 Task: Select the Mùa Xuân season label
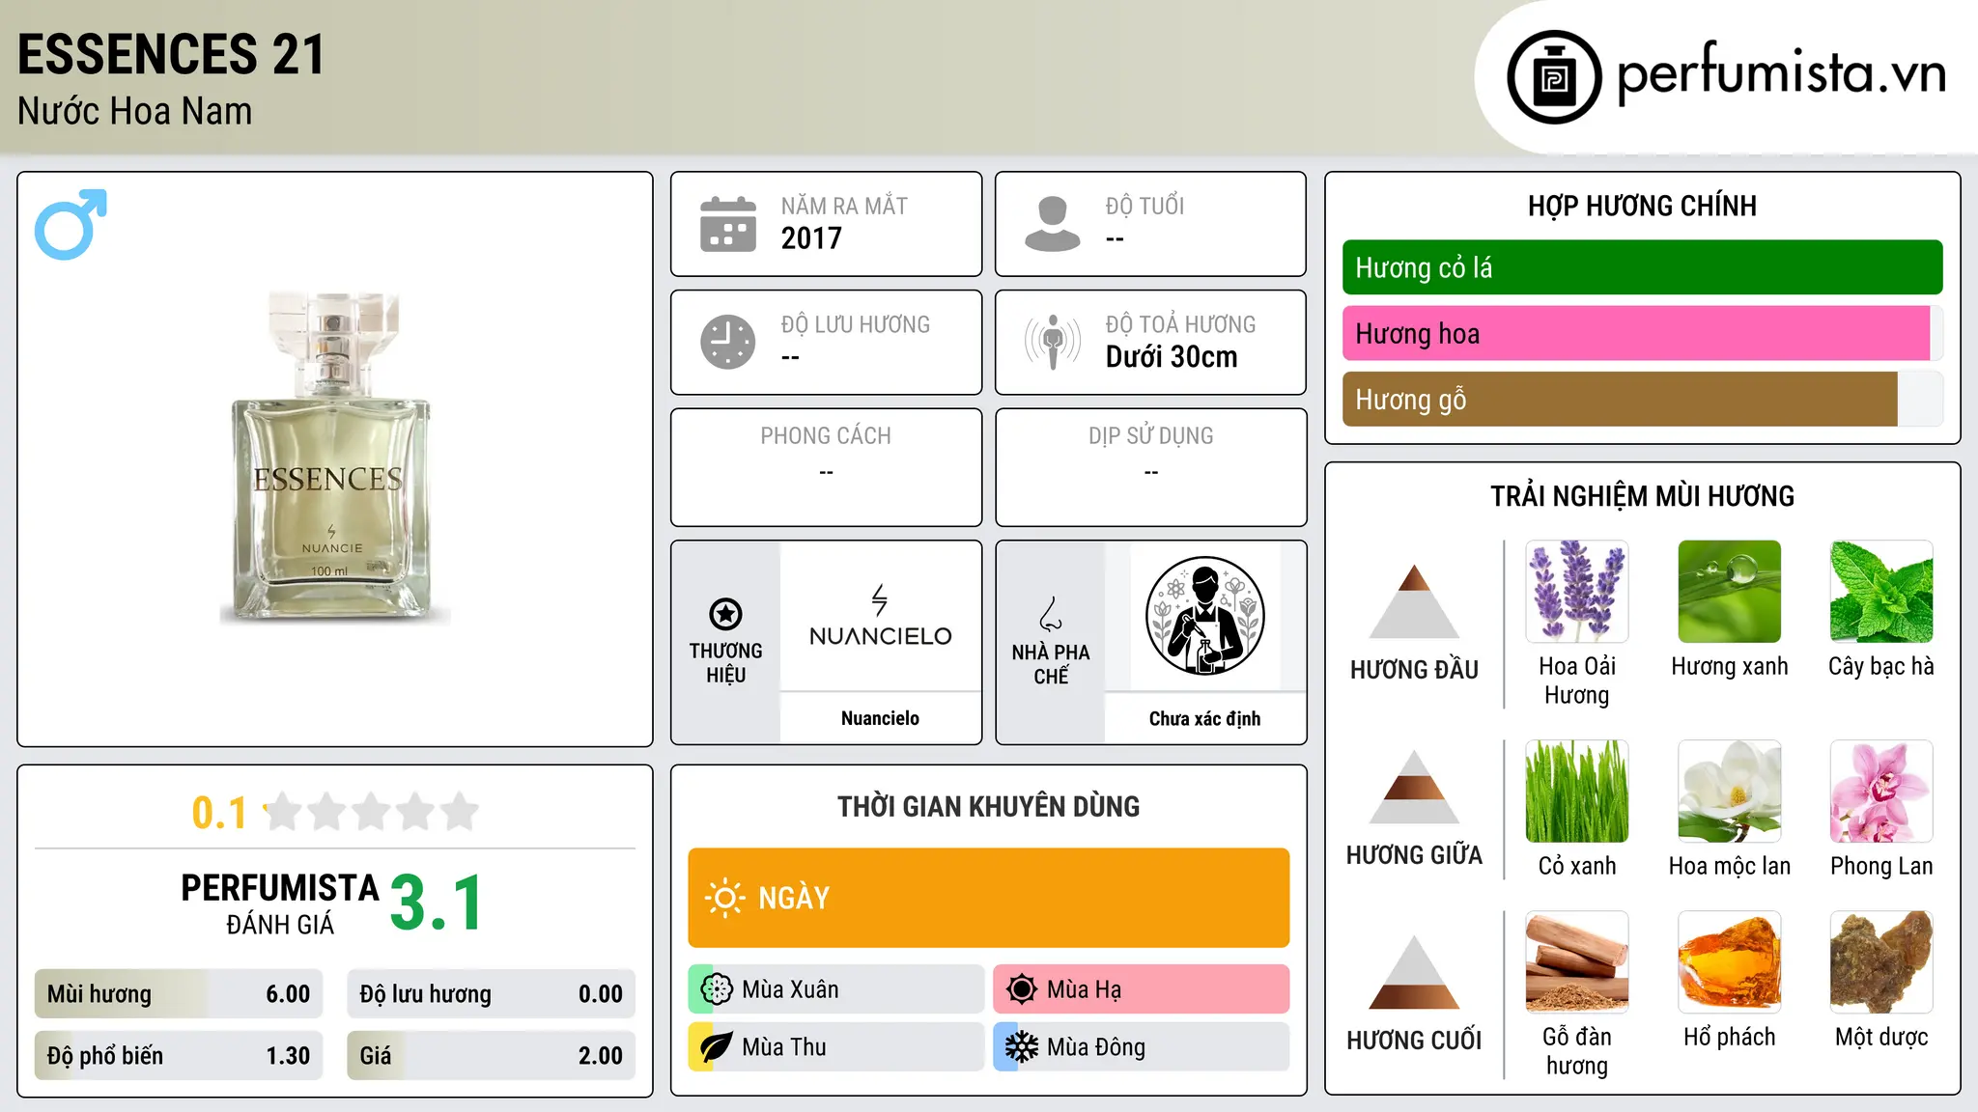790,989
